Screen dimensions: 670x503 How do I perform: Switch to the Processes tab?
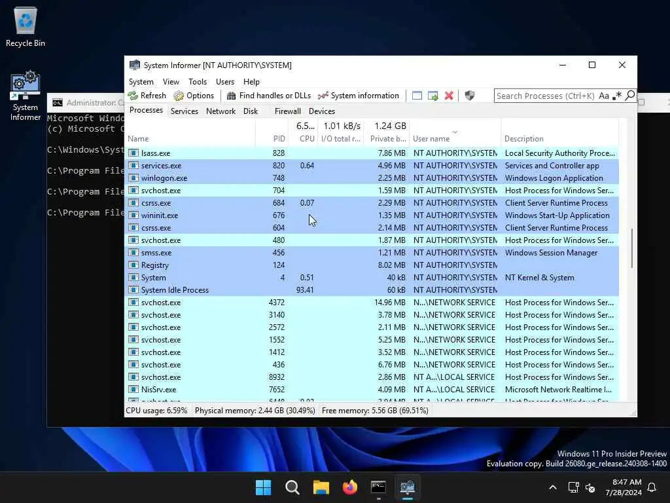[x=146, y=110]
